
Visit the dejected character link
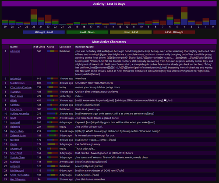15,127
